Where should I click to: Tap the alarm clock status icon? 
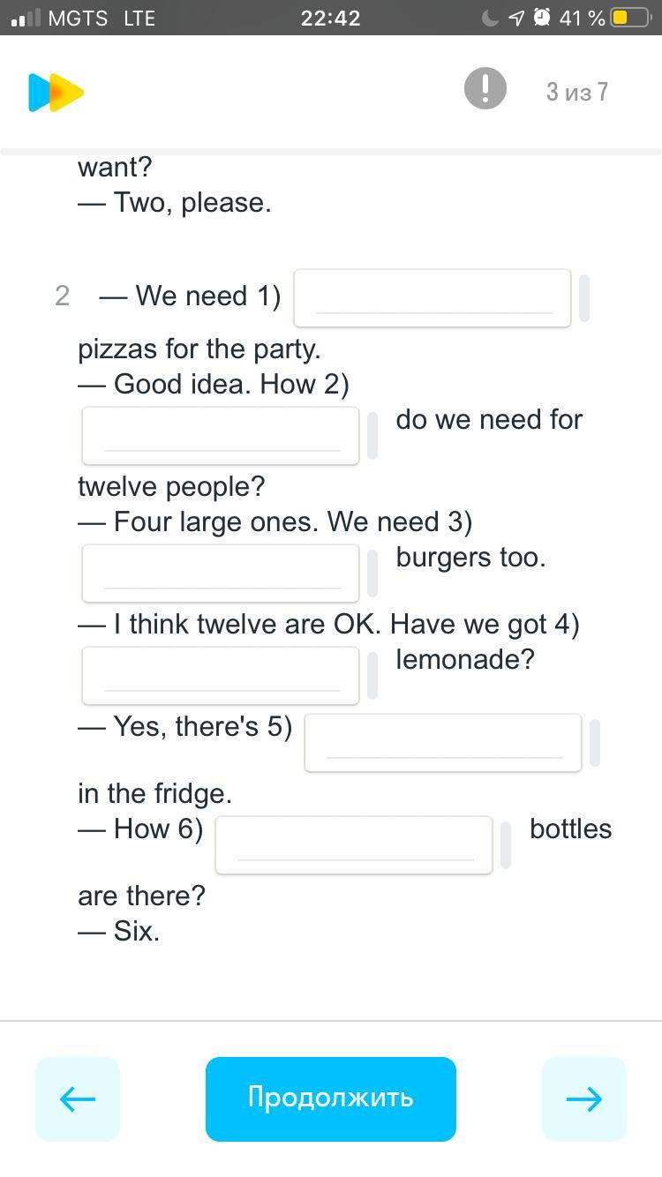(542, 18)
